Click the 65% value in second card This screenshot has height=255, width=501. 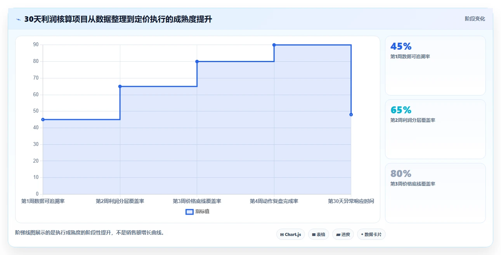coord(401,110)
